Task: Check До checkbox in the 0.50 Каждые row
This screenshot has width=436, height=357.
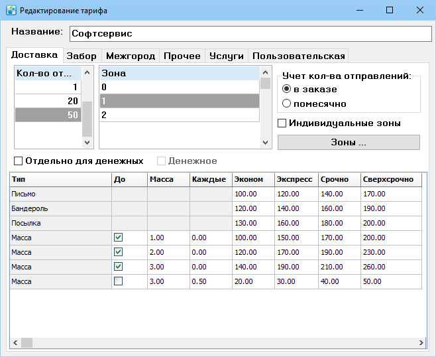Action: point(118,281)
